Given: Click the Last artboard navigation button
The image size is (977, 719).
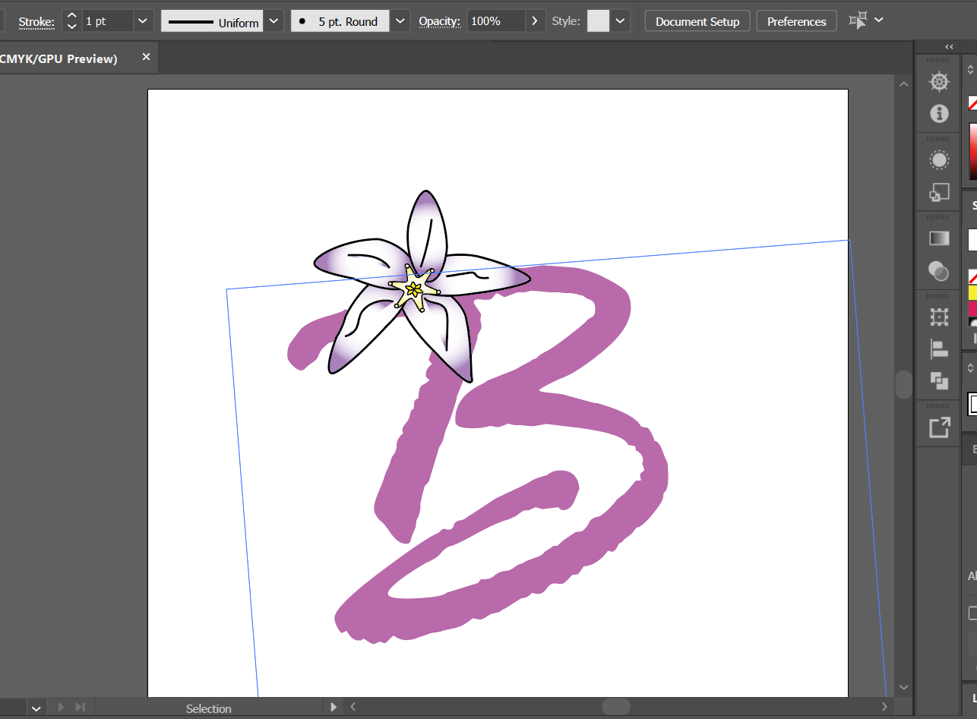Looking at the screenshot, I should pos(80,708).
